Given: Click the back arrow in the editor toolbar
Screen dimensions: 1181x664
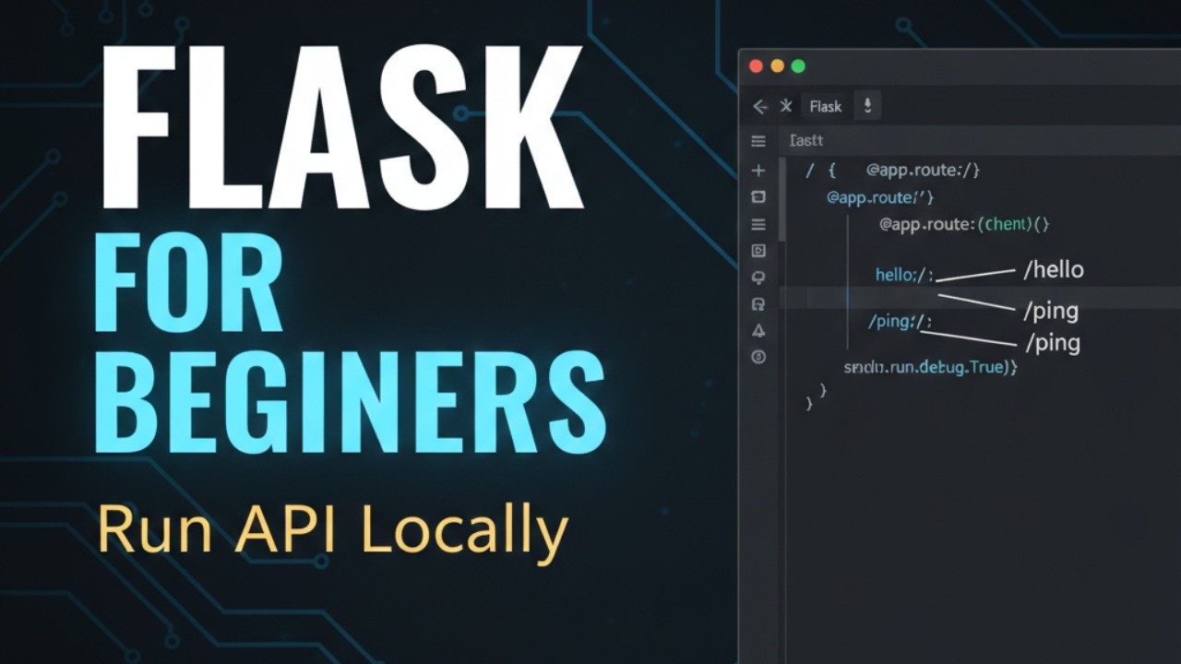Looking at the screenshot, I should point(760,107).
